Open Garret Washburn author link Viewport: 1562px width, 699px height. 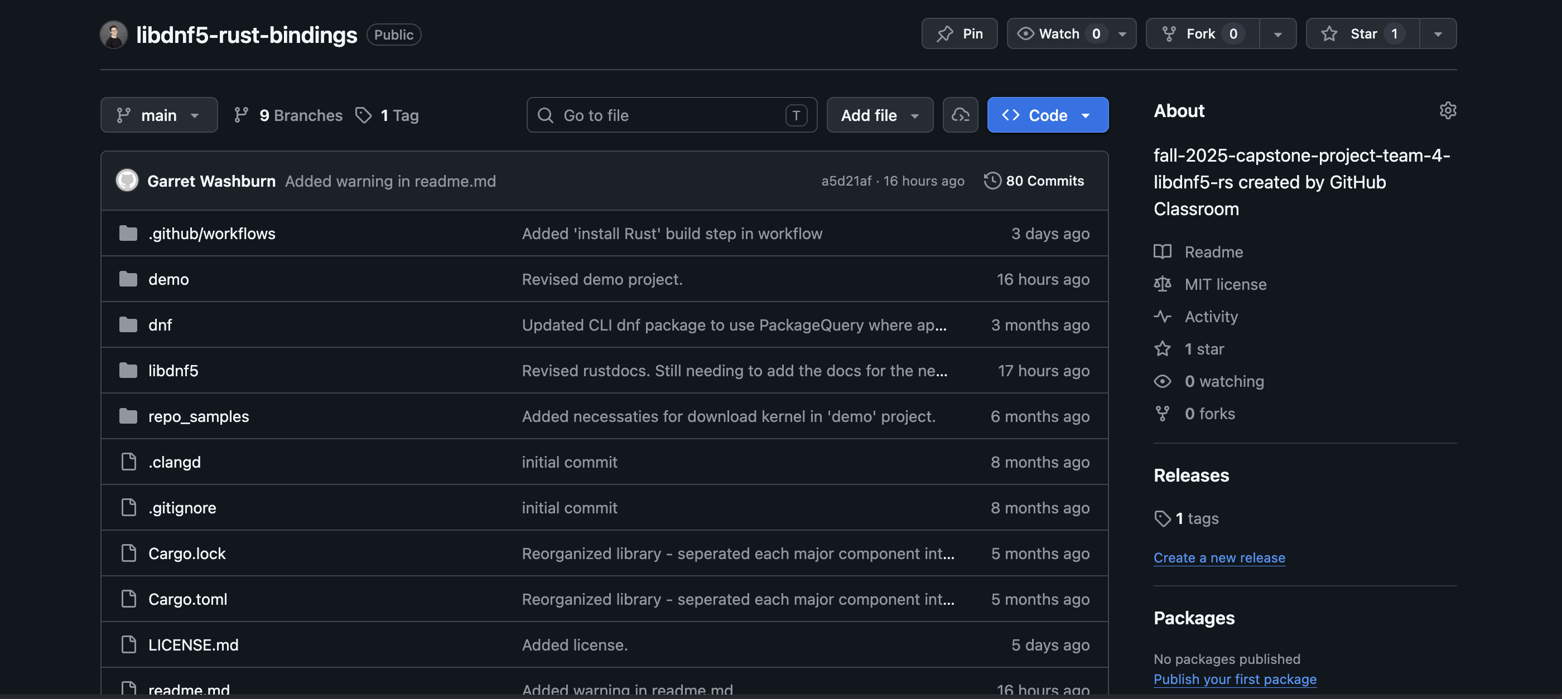pos(211,181)
